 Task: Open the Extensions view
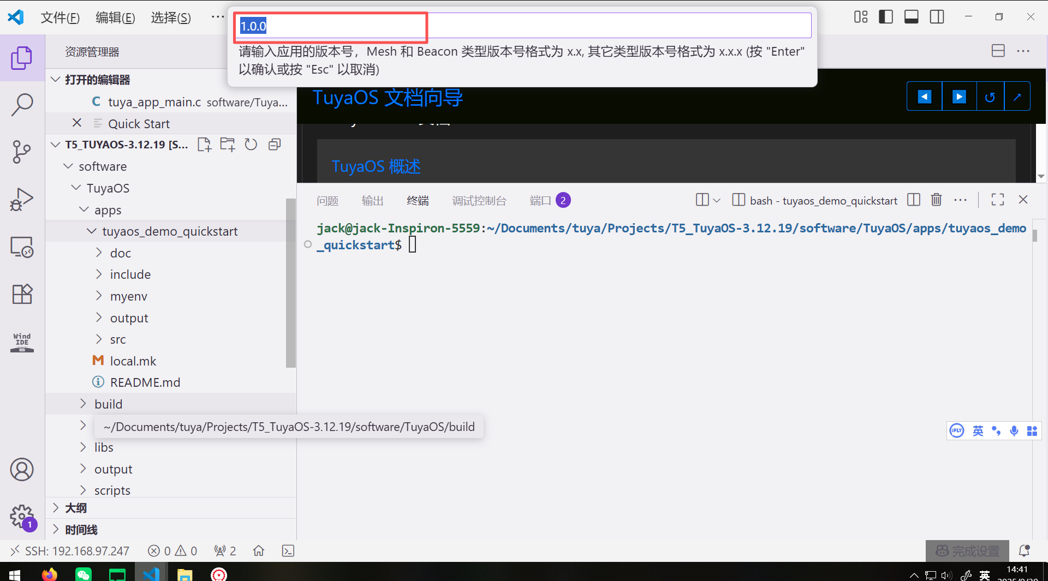coord(22,294)
